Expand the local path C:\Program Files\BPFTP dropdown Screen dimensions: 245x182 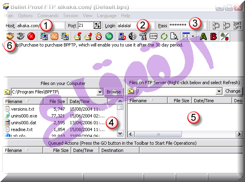pyautogui.click(x=100, y=92)
